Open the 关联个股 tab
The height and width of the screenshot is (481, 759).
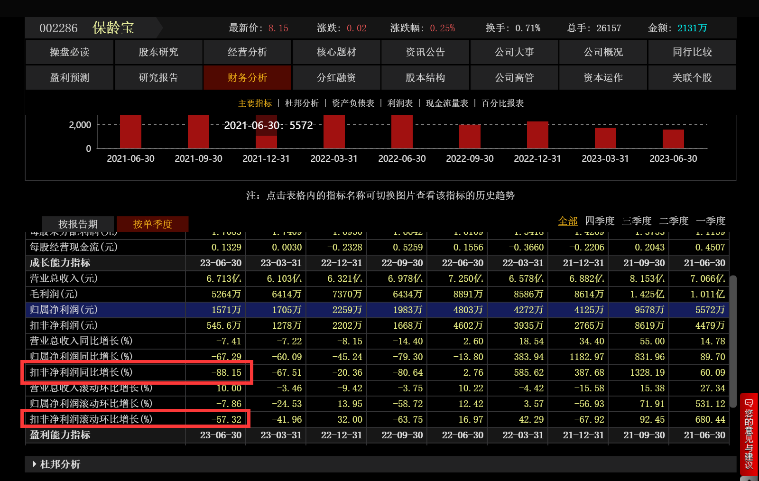click(x=692, y=78)
